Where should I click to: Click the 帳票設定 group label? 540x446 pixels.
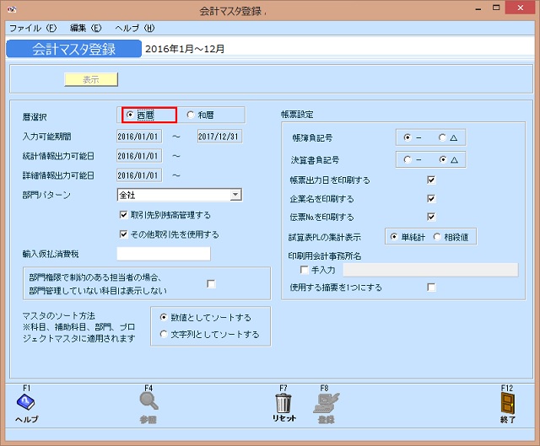297,115
